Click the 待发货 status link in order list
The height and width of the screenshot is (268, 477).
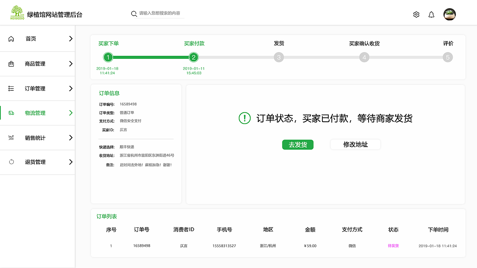coord(394,246)
